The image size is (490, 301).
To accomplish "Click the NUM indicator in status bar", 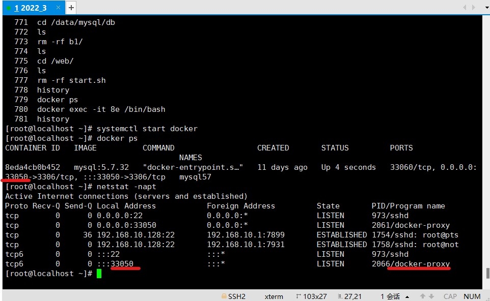I will pos(472,296).
